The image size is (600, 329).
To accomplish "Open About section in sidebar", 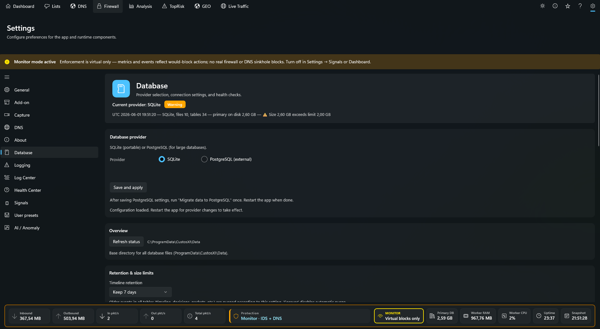I will pyautogui.click(x=49, y=140).
